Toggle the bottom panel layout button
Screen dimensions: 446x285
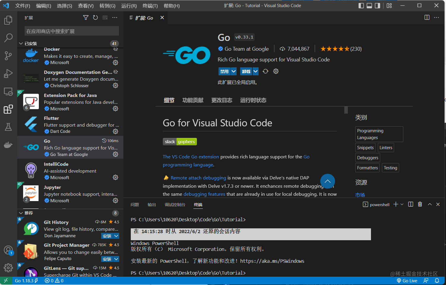pyautogui.click(x=369, y=6)
